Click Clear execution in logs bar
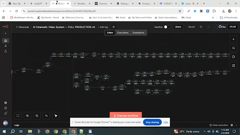 (219, 125)
